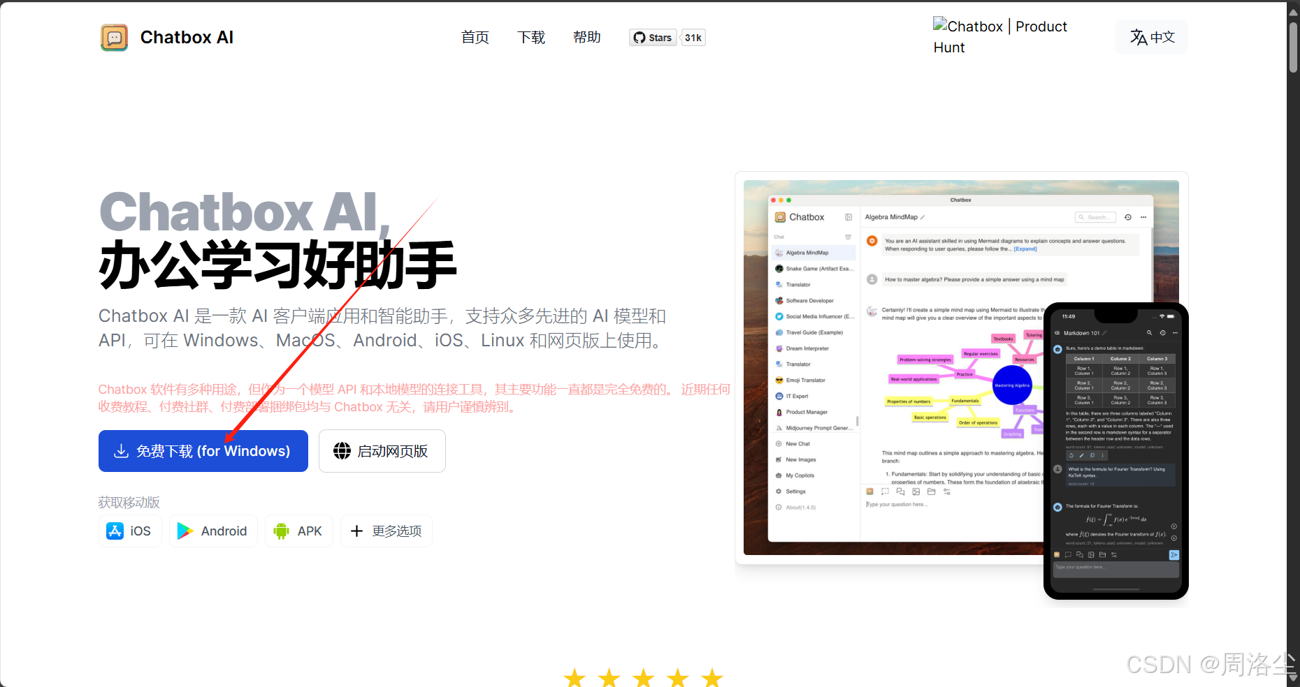Screen dimensions: 1300x687
Task: Click the globe icon in 启动网页版
Action: click(x=342, y=451)
